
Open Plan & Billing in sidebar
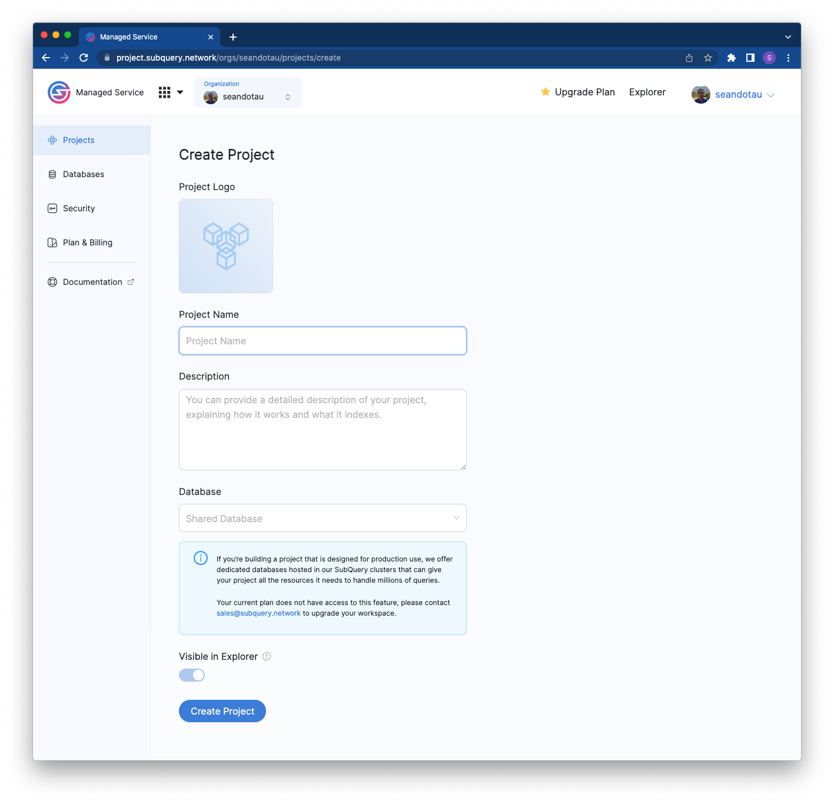click(x=87, y=242)
